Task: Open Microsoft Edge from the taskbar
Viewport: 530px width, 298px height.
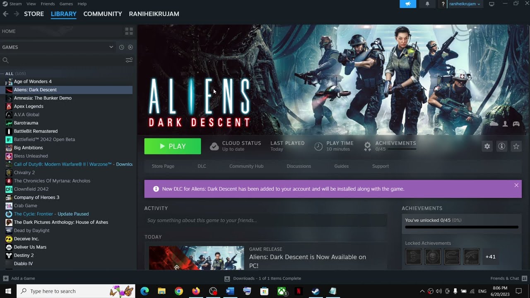Action: (145, 291)
